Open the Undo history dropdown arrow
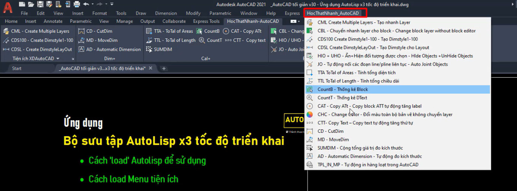This screenshot has width=517, height=191. [92, 4]
